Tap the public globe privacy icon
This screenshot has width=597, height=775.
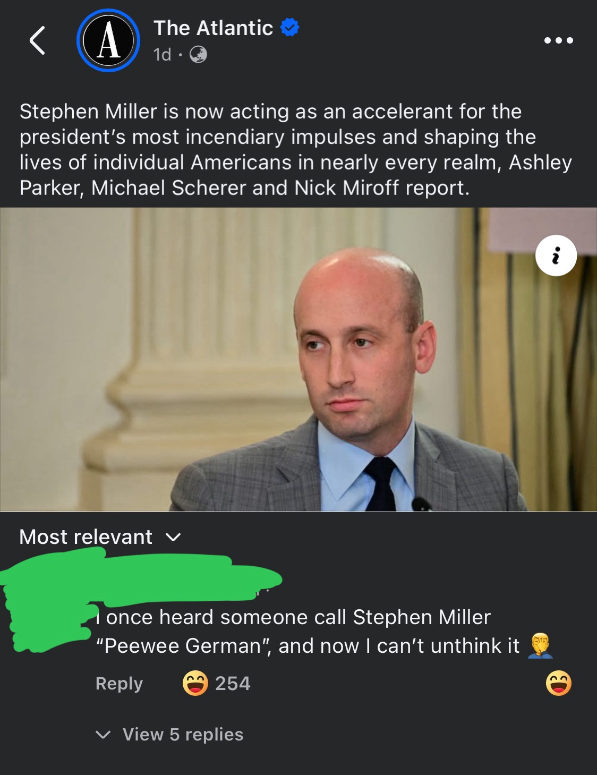[x=198, y=54]
